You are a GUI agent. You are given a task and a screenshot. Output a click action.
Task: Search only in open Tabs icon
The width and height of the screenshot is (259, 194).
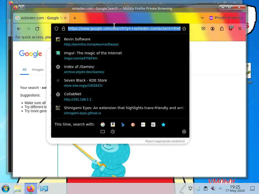pos(103,132)
